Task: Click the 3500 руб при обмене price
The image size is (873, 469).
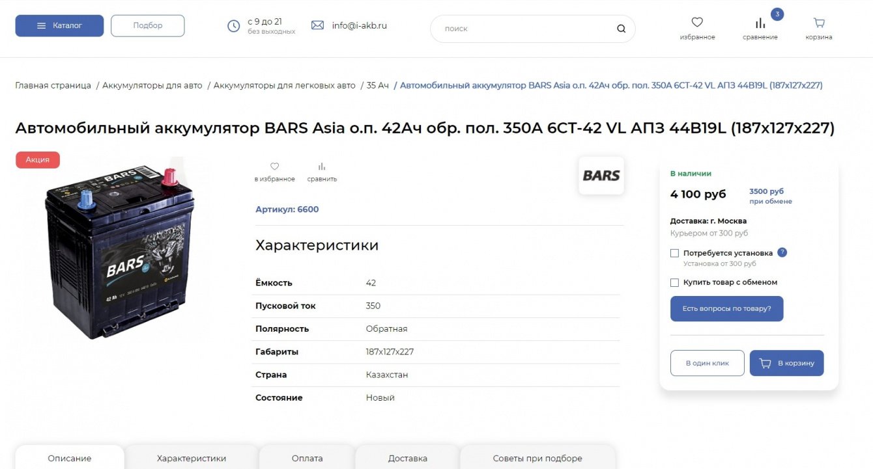Action: (771, 196)
